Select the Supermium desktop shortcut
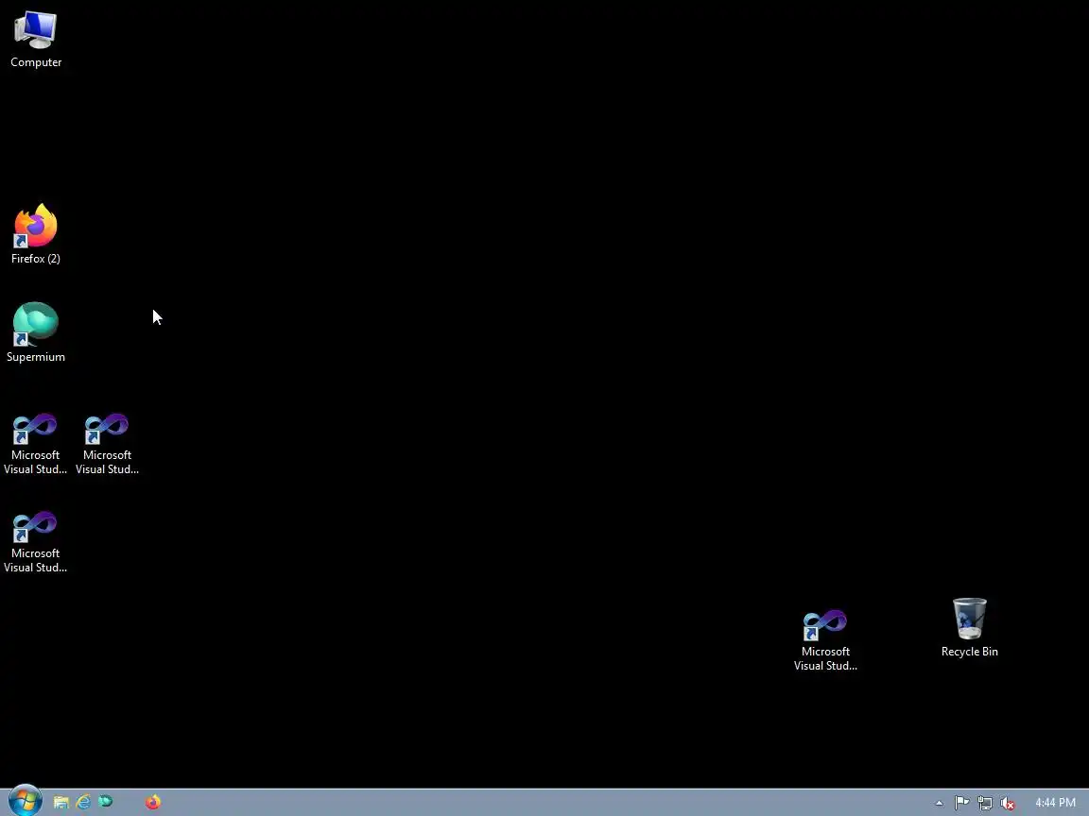The height and width of the screenshot is (816, 1089). coord(35,332)
